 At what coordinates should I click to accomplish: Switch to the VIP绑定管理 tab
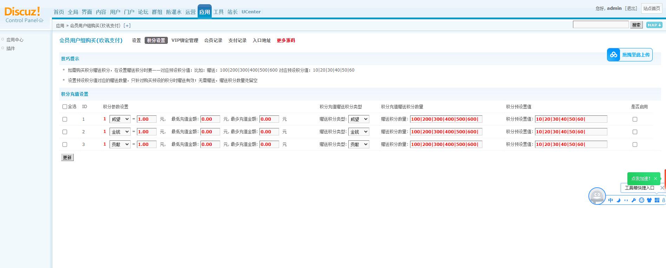185,40
